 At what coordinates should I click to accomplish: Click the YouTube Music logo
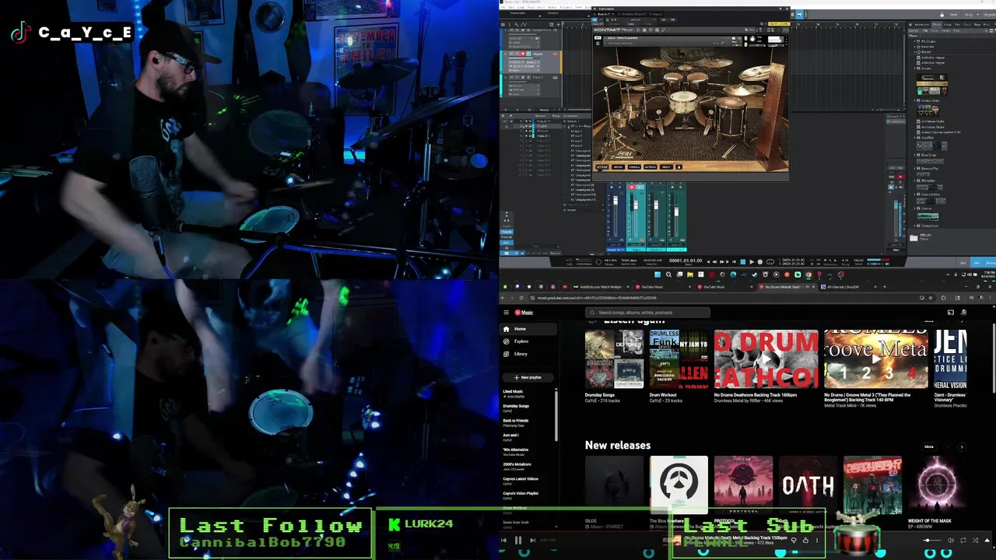tap(524, 312)
